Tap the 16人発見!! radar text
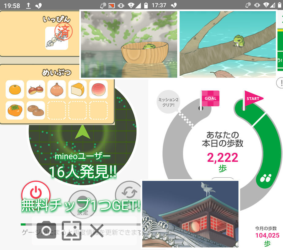Image resolution: width=283 pixels, height=250 pixels. (x=83, y=172)
